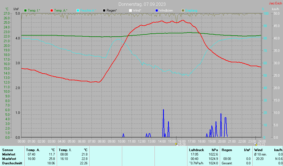Click the minimum outdoor temperature value 11.7
This screenshot has height=166, width=283.
52,154
